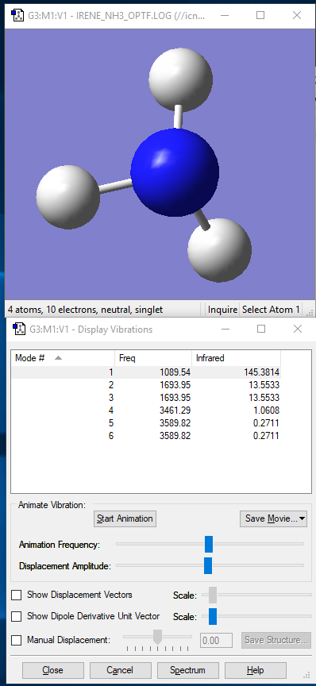
Task: Tick the Manual Displacement checkbox
Action: pyautogui.click(x=16, y=640)
